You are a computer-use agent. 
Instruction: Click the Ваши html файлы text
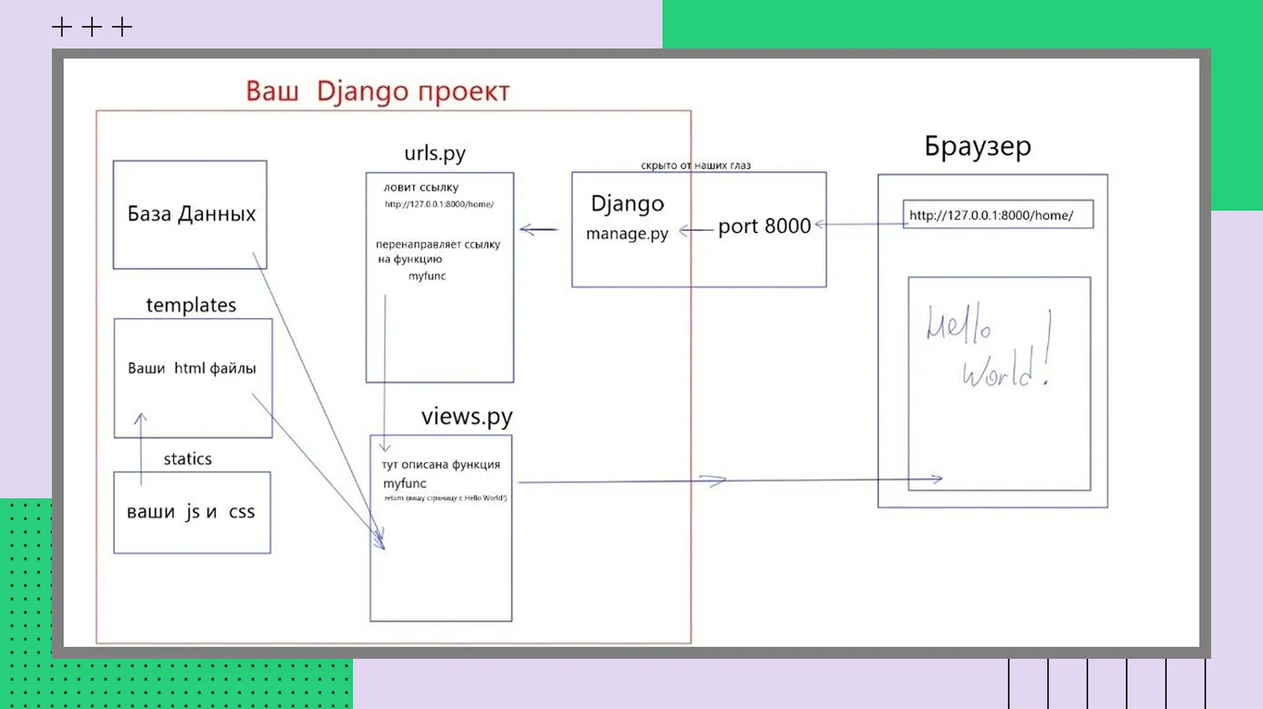coord(192,369)
